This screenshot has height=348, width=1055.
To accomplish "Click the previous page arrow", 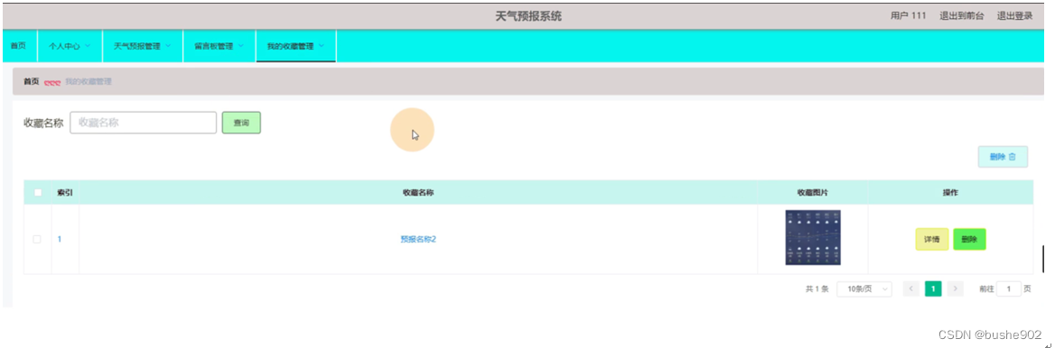I will click(x=911, y=288).
